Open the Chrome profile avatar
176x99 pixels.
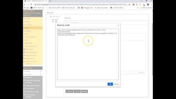148,5
